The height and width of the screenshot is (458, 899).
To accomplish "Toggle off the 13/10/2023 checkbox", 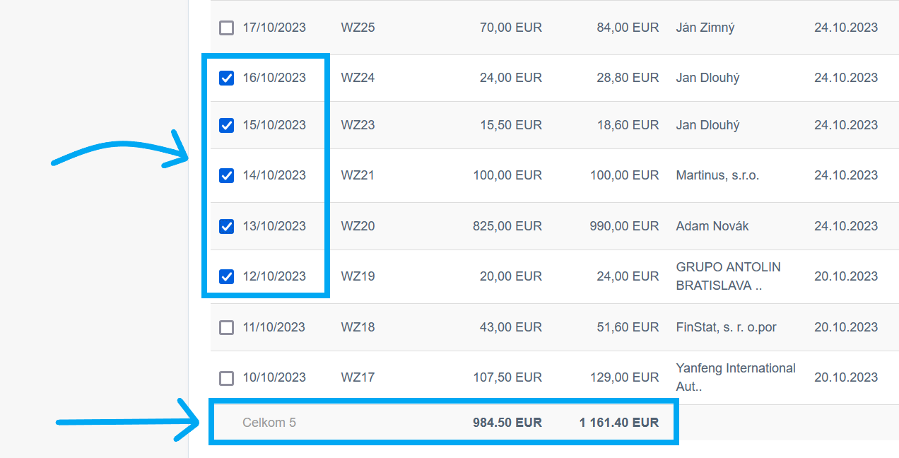I will click(x=226, y=226).
